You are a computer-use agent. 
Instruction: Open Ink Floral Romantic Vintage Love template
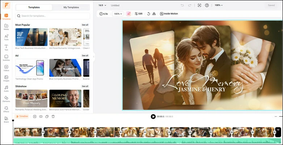point(66,37)
